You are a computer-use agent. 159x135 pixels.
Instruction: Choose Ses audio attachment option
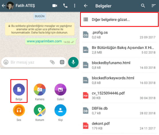(19, 113)
